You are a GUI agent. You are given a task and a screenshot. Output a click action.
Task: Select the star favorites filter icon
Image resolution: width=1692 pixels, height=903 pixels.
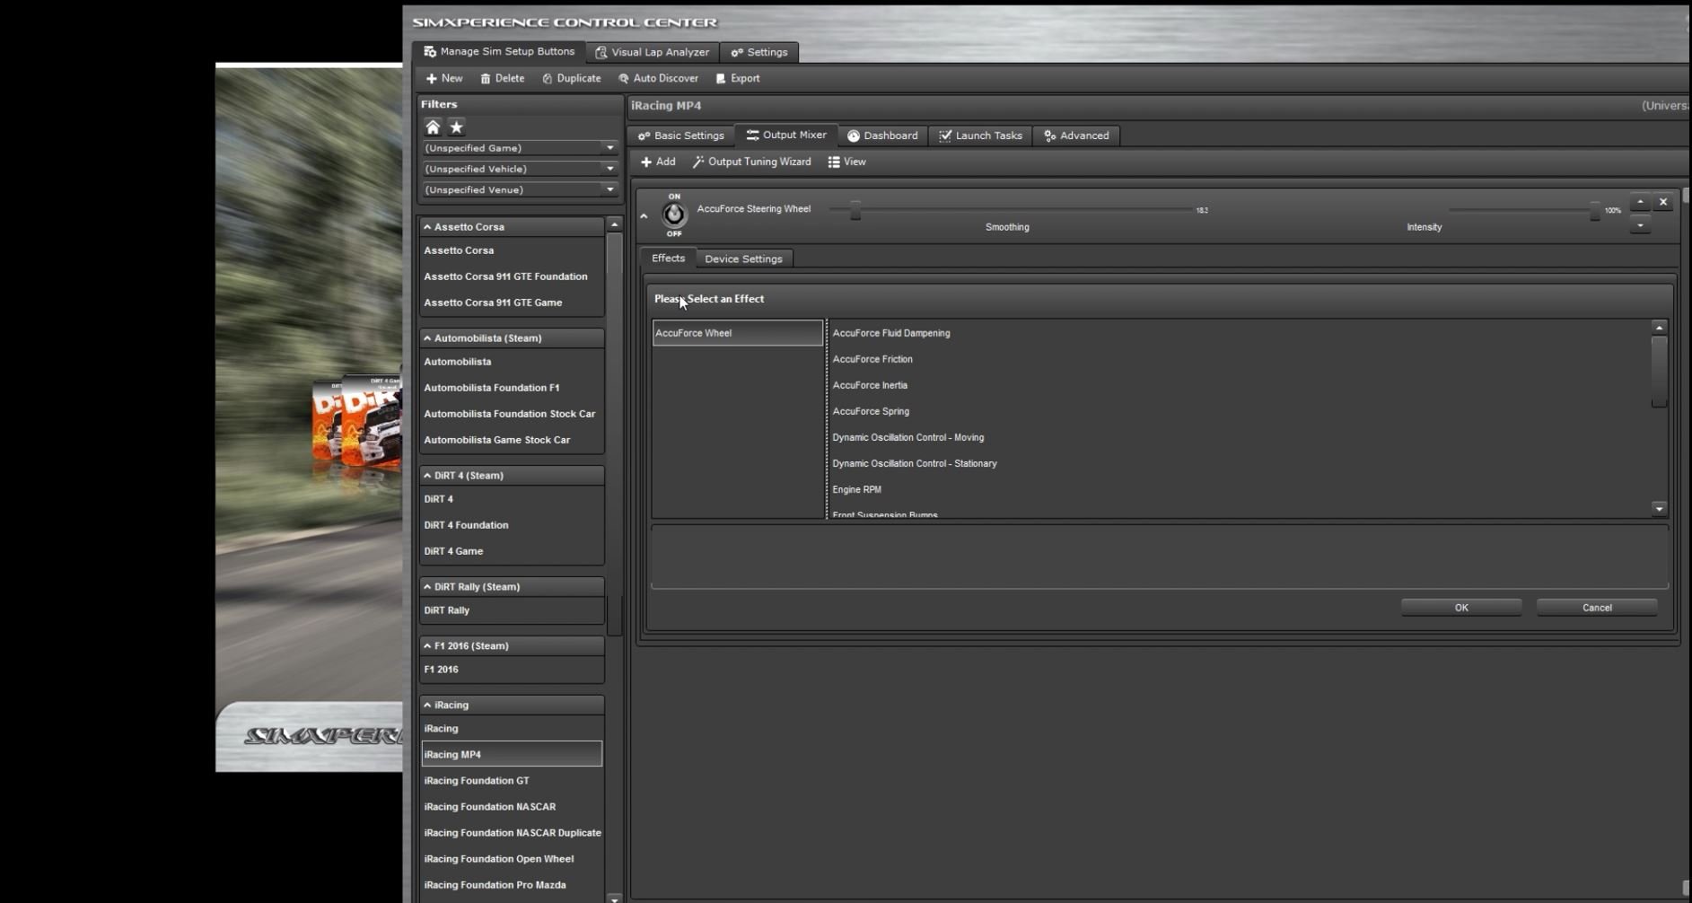tap(456, 127)
